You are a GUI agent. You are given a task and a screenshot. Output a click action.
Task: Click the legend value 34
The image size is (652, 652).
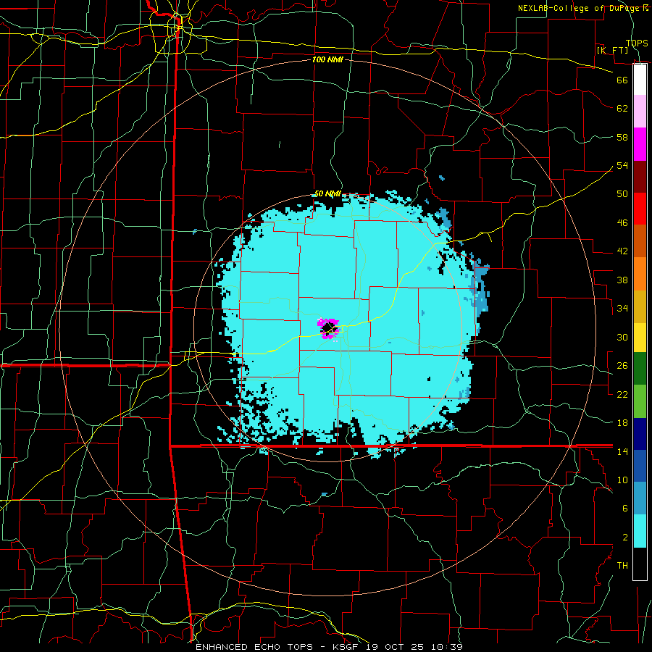pos(622,309)
